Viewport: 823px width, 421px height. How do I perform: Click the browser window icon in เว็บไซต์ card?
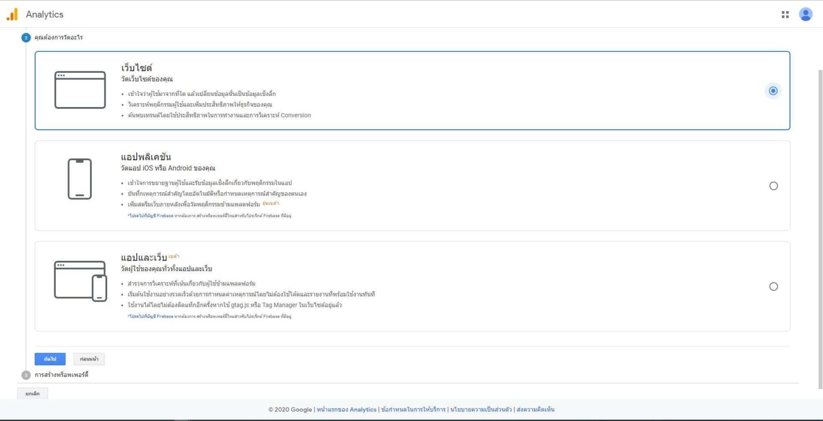click(x=80, y=89)
